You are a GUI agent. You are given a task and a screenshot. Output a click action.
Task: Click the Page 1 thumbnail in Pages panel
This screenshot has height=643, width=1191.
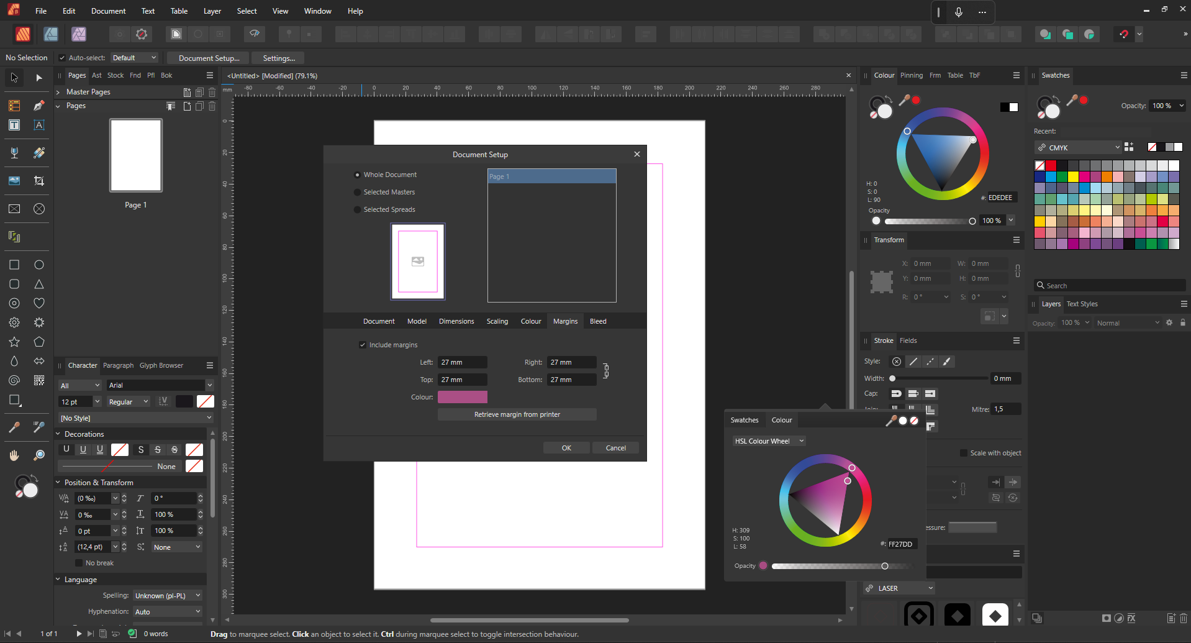click(x=136, y=155)
